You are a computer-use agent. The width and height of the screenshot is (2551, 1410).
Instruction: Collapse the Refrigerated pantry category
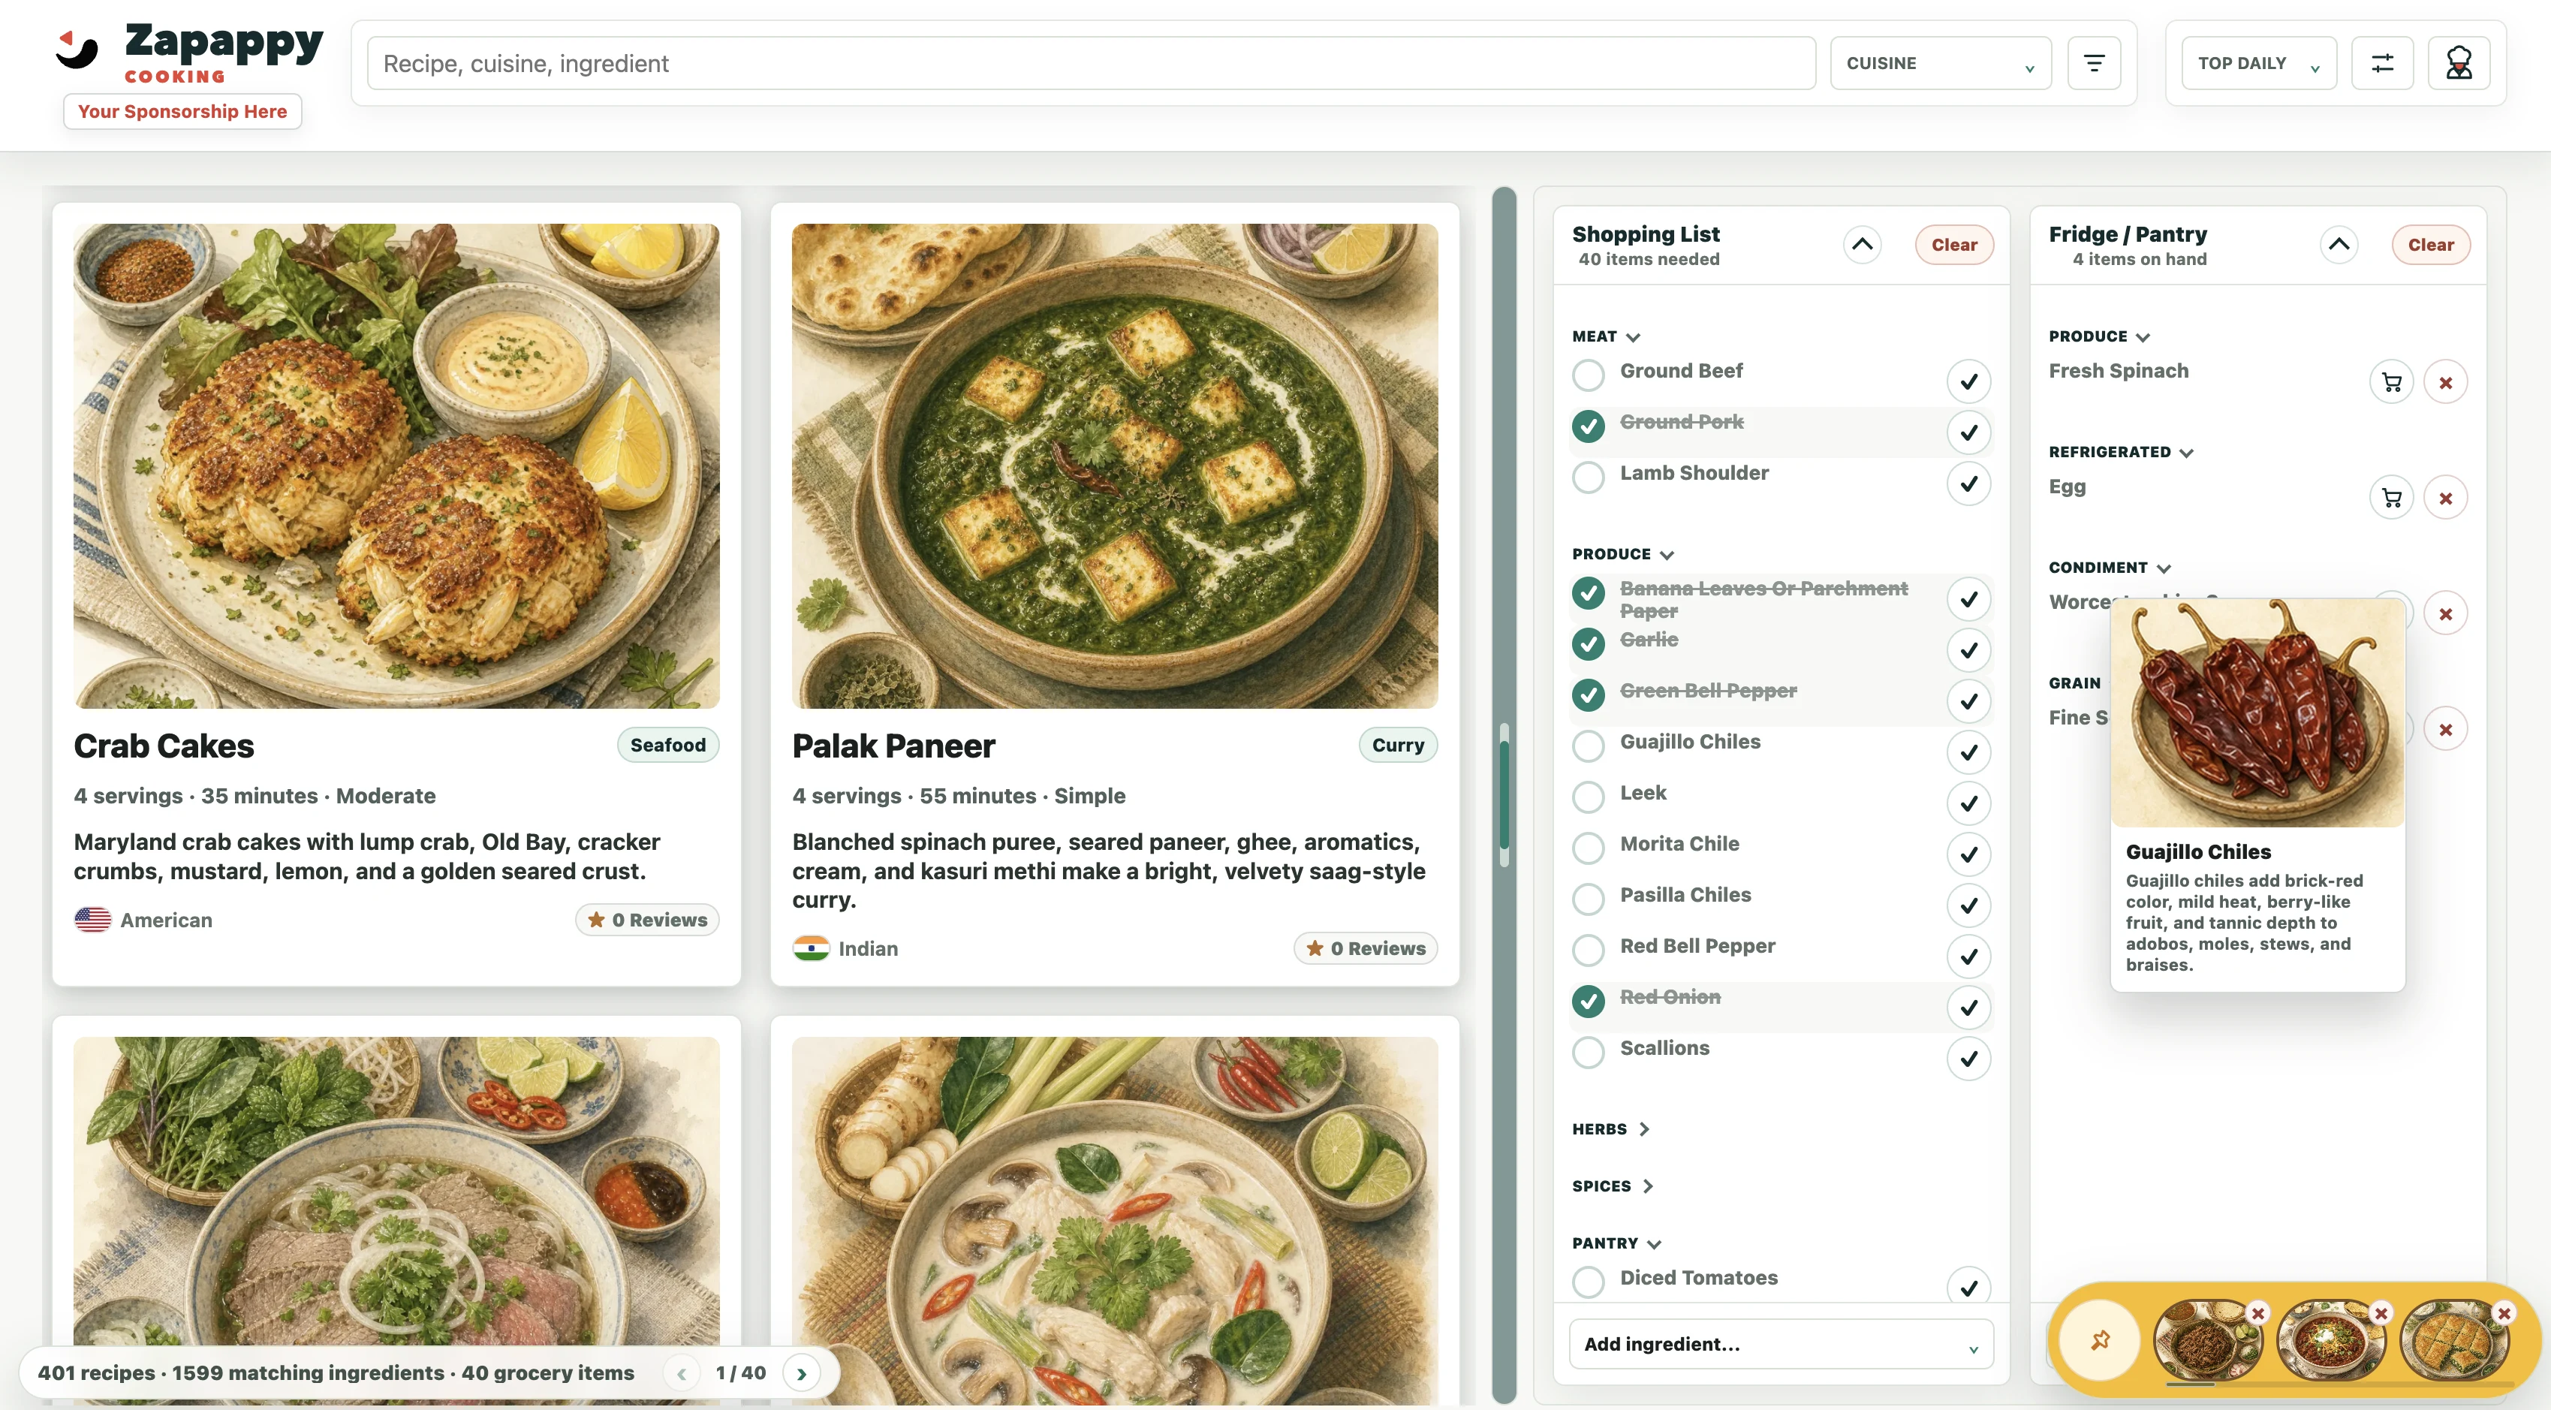click(x=2122, y=451)
